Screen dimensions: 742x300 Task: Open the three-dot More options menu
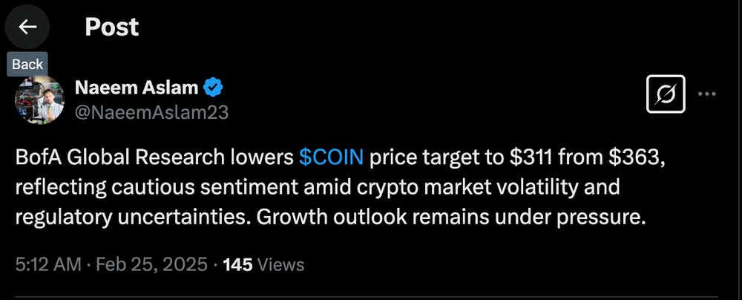pos(708,94)
